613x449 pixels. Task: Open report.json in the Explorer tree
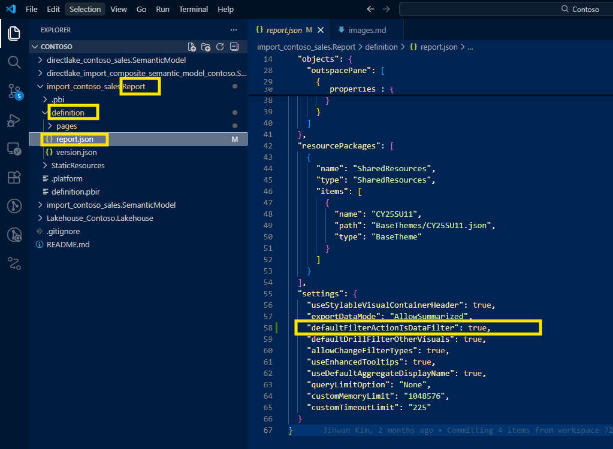point(138,139)
